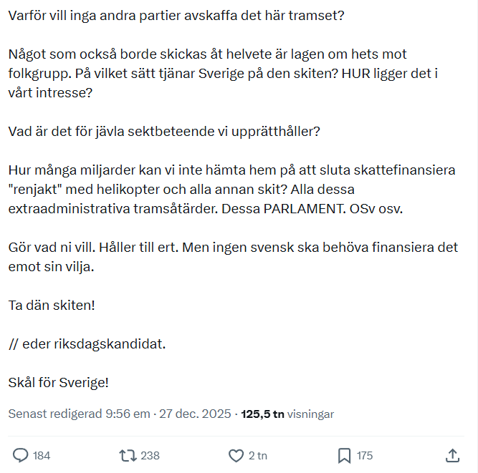Viewport: 478px width, 473px height.
Task: Repost the tweet via the retweet icon
Action: (128, 455)
